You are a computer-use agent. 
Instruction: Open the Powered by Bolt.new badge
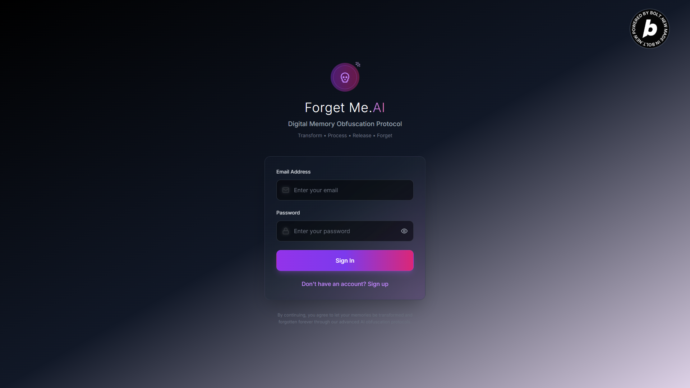pyautogui.click(x=650, y=29)
